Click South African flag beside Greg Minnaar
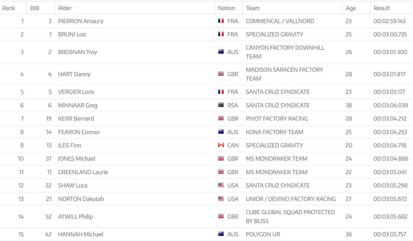 pos(221,105)
